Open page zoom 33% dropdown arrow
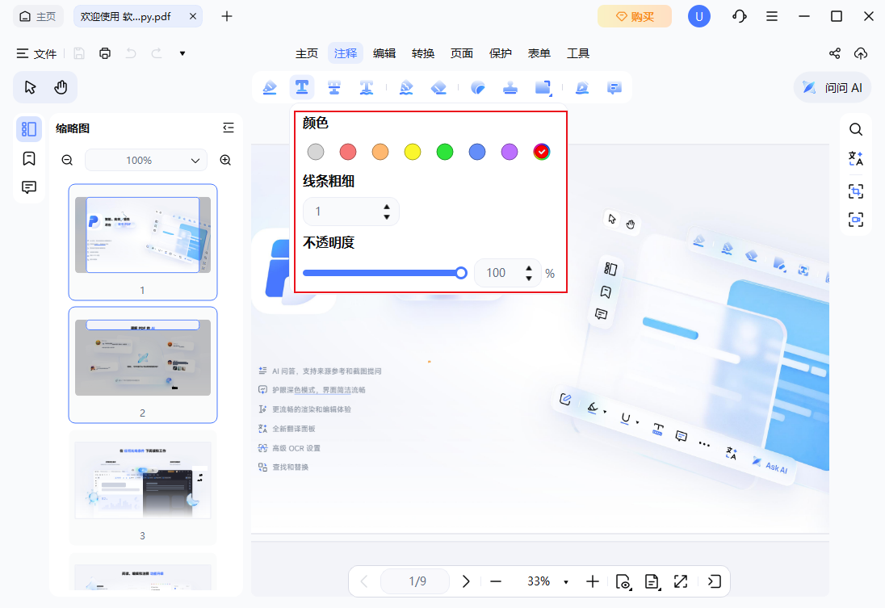 565,582
